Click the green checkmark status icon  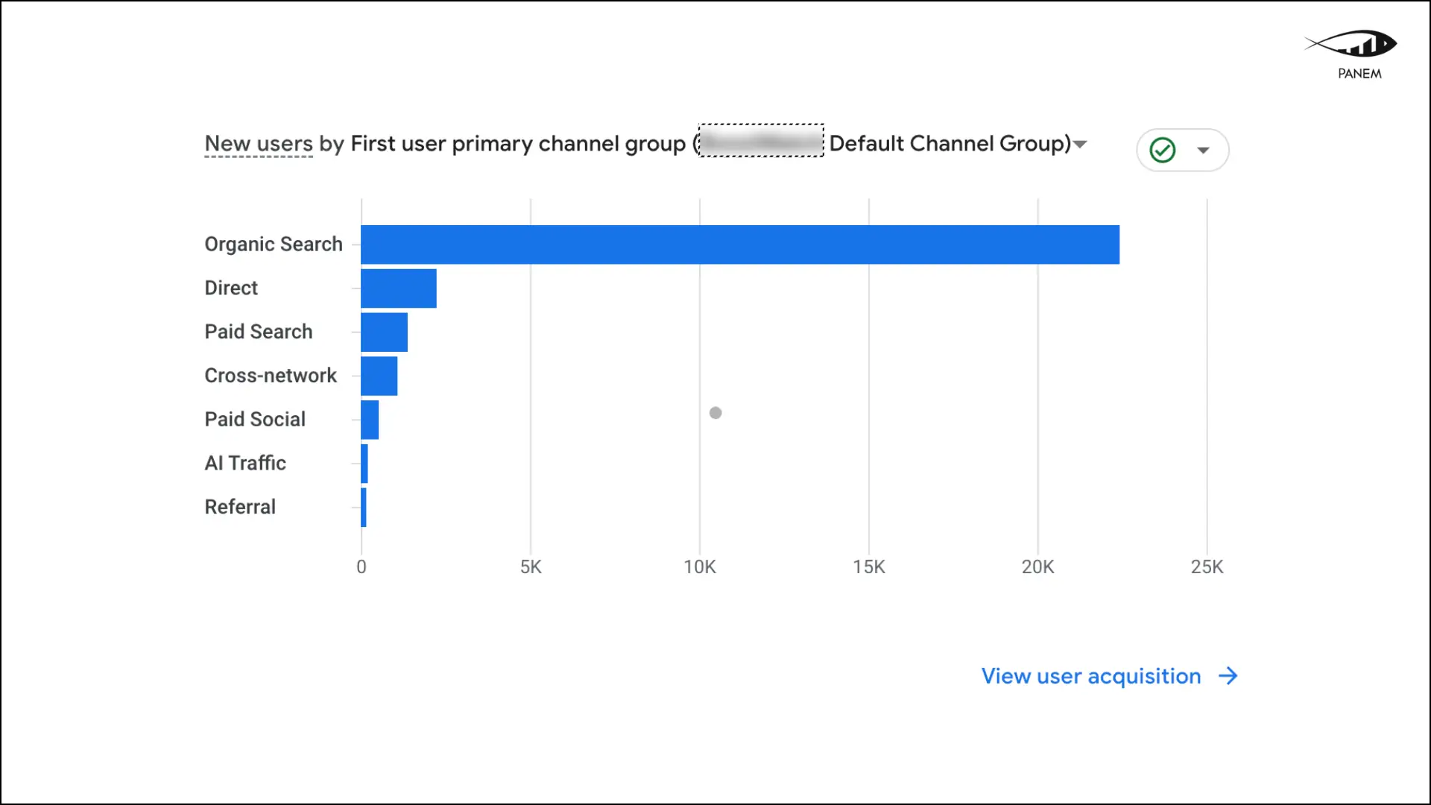point(1162,150)
